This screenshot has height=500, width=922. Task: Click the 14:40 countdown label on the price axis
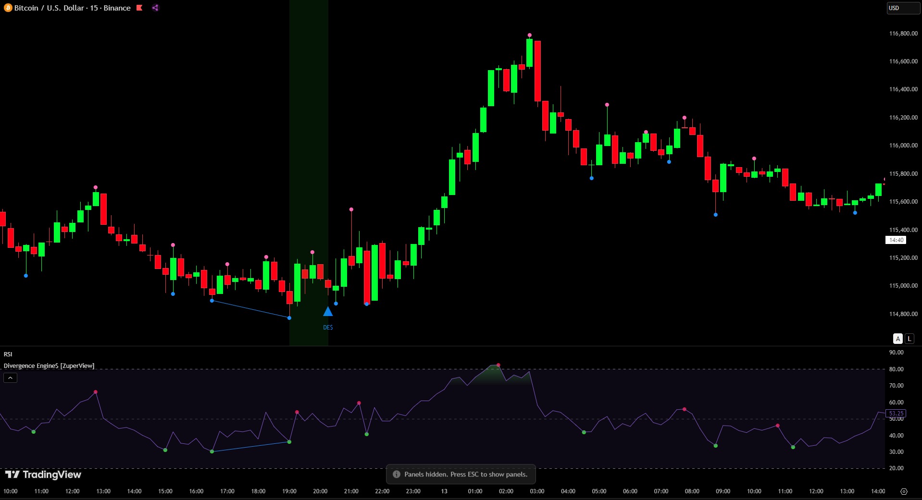pyautogui.click(x=896, y=240)
